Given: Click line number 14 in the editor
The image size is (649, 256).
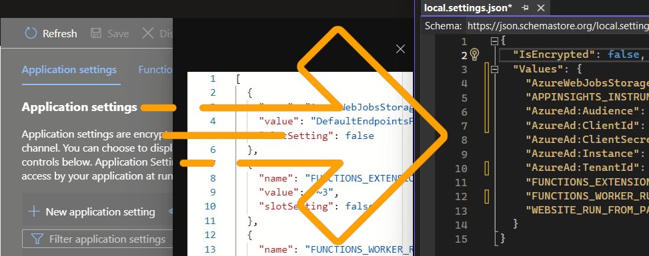Looking at the screenshot, I should pos(461,225).
